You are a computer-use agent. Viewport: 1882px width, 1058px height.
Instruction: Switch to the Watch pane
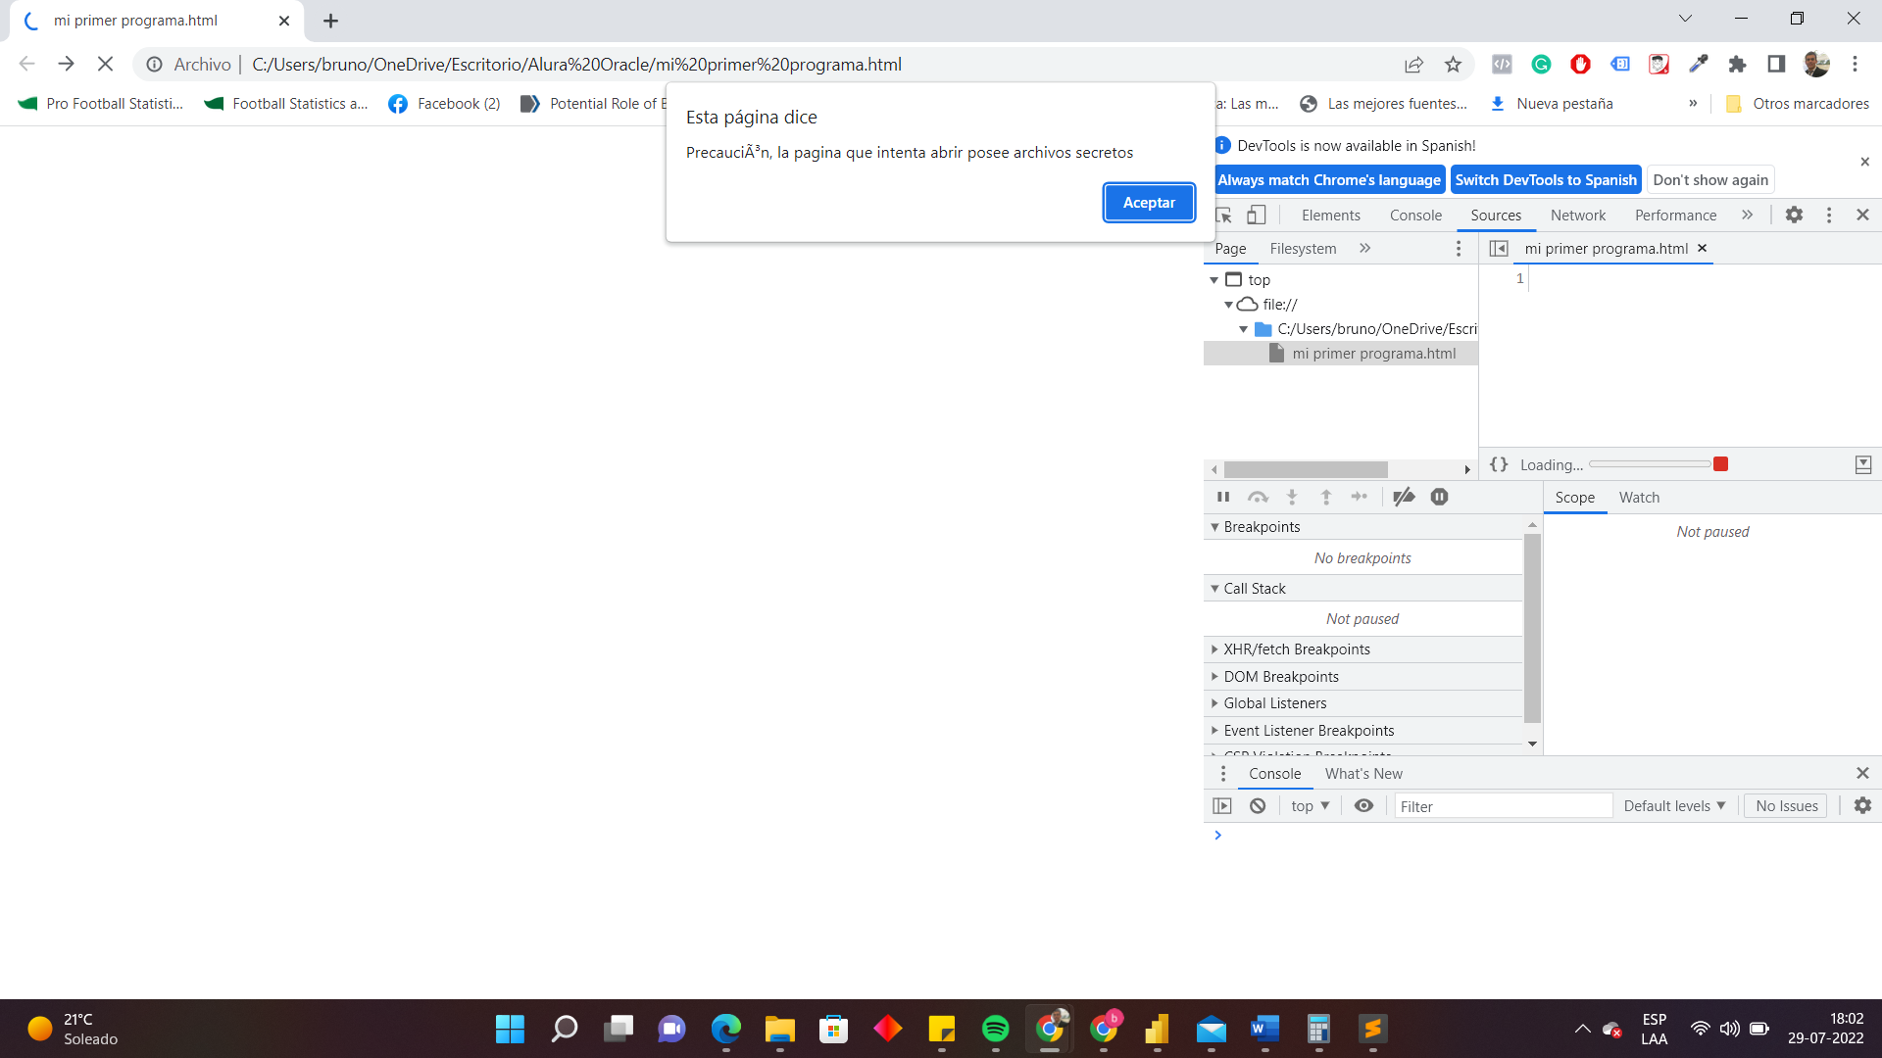pyautogui.click(x=1639, y=498)
